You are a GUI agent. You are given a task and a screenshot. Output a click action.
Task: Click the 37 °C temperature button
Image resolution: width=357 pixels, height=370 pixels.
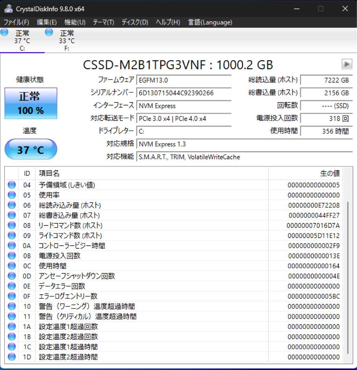tap(31, 149)
